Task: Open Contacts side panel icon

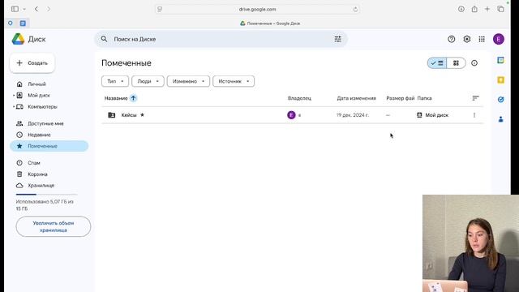Action: (x=501, y=119)
